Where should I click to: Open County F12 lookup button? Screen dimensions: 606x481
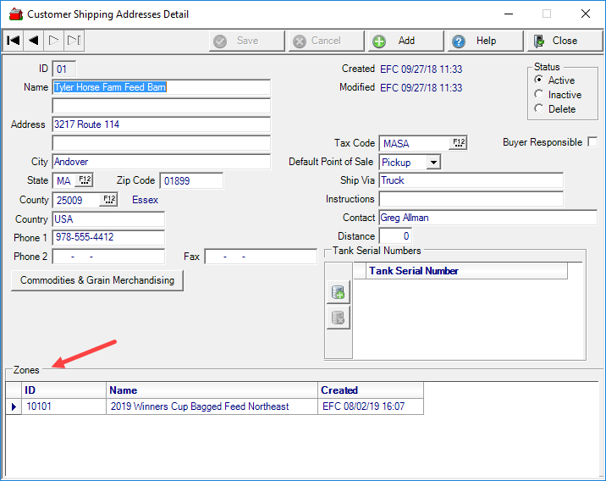tap(108, 199)
